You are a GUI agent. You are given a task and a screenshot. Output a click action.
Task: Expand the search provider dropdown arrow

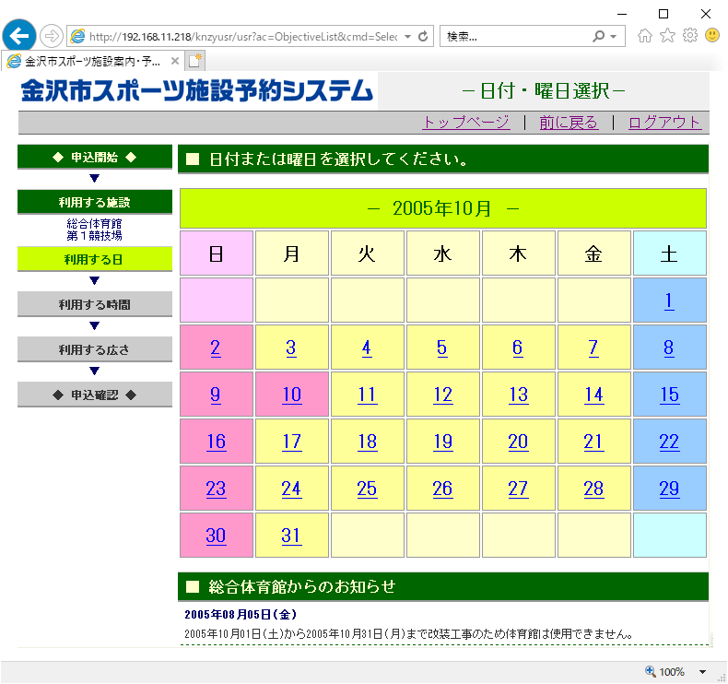614,36
